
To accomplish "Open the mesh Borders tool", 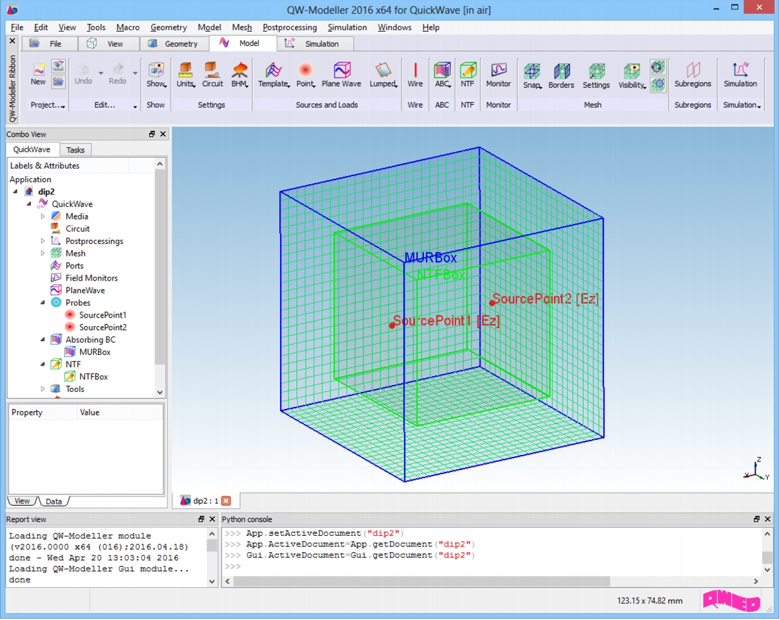I will click(x=562, y=76).
